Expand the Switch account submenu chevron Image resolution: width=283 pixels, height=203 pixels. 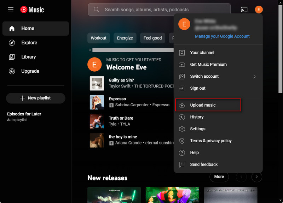254,77
